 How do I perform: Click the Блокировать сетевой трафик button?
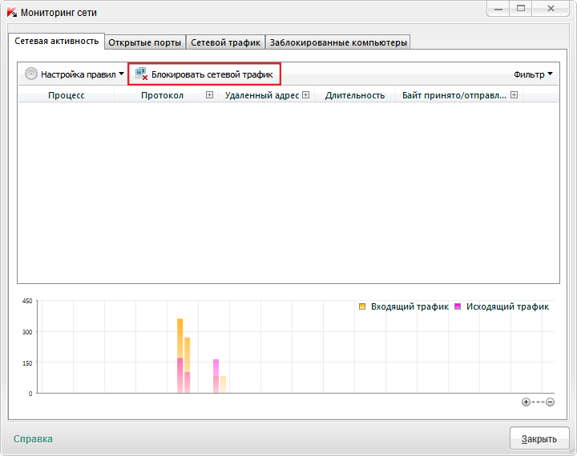coord(204,74)
